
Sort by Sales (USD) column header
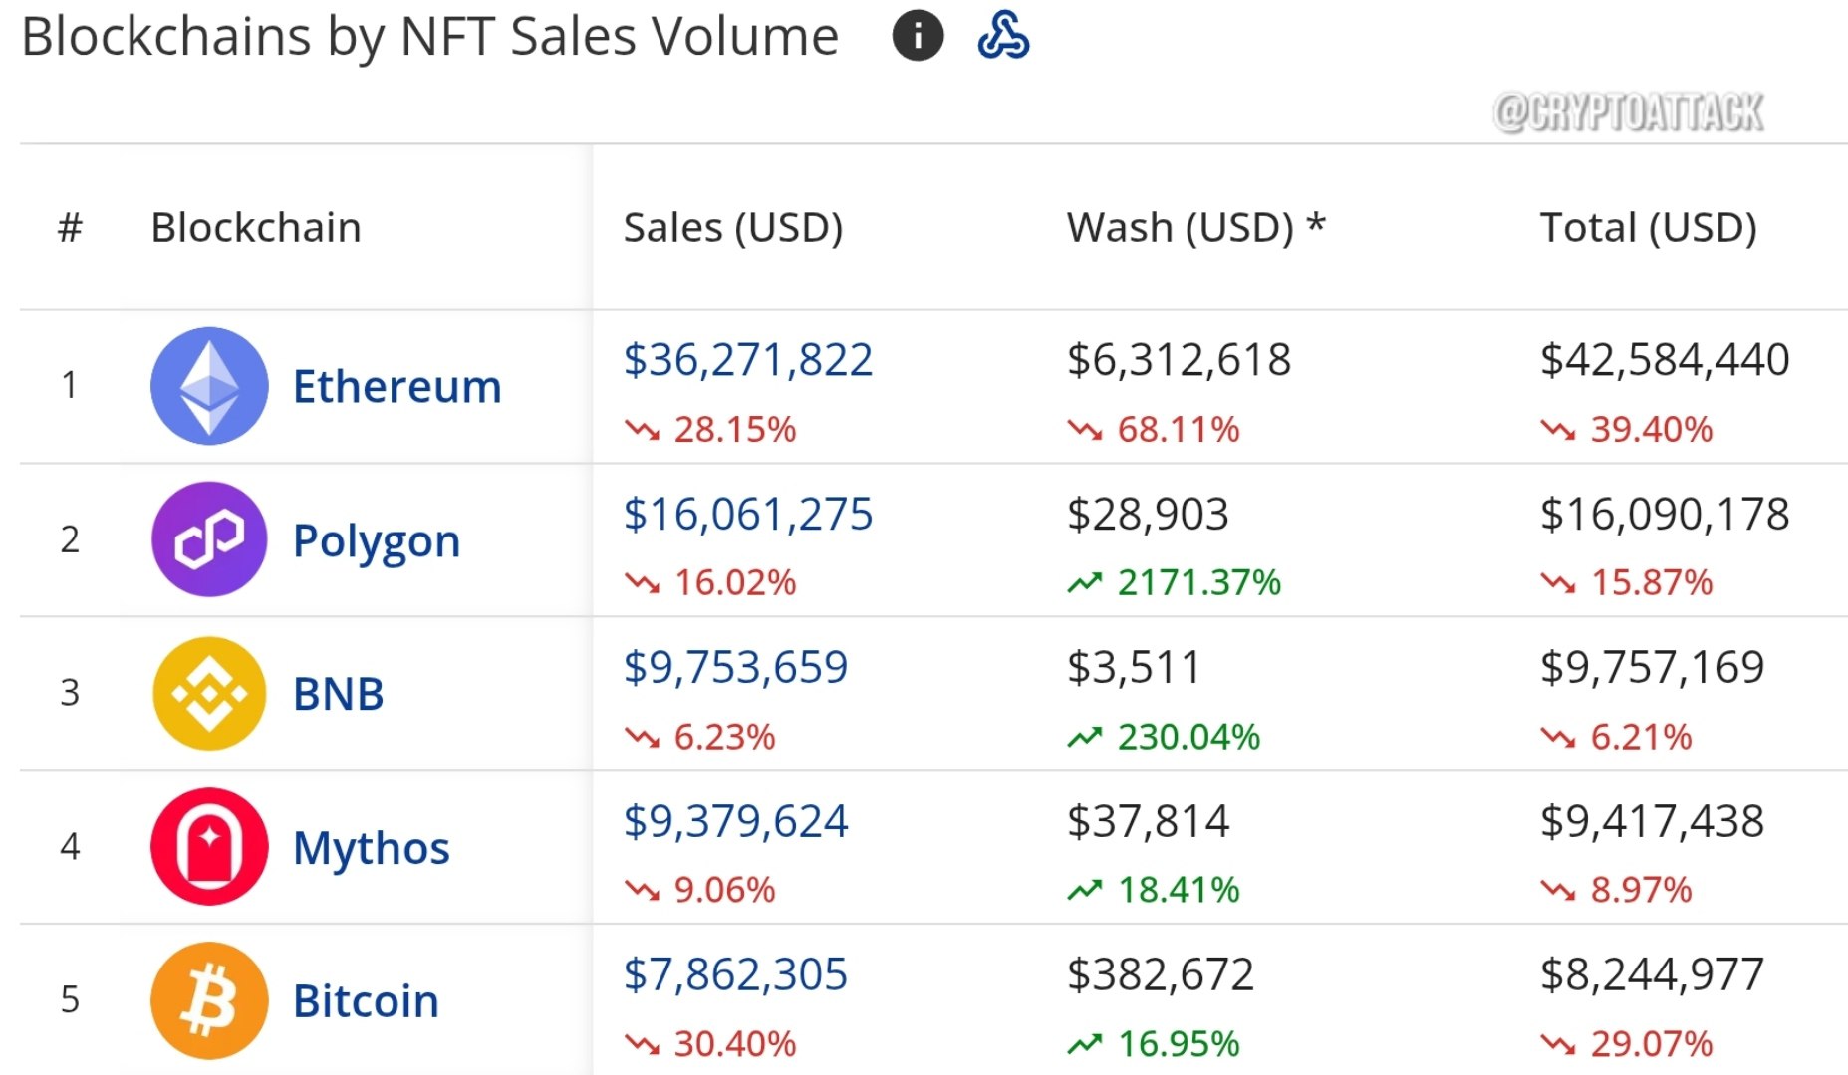click(x=733, y=228)
